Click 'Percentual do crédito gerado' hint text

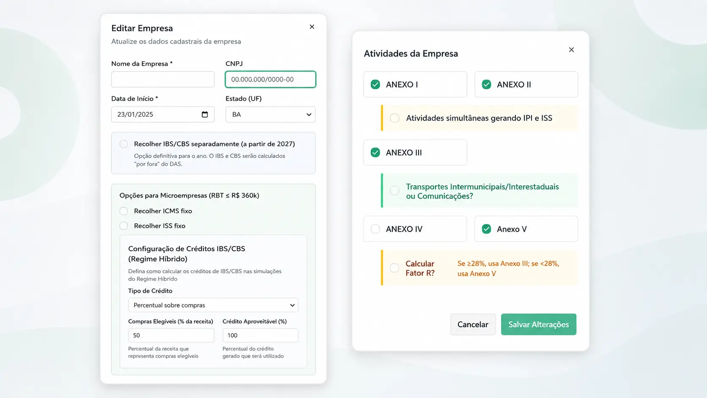[253, 352]
